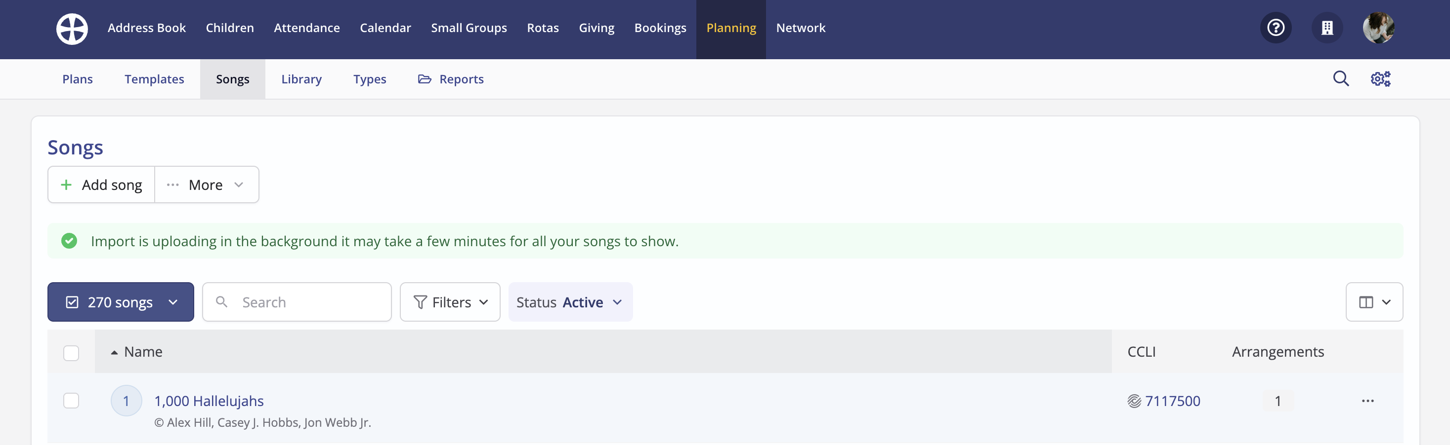Click the CCLI column header
Viewport: 1450px width, 445px height.
1141,352
